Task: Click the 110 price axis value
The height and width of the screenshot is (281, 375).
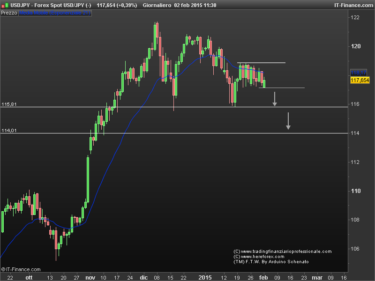Action: pyautogui.click(x=356, y=191)
